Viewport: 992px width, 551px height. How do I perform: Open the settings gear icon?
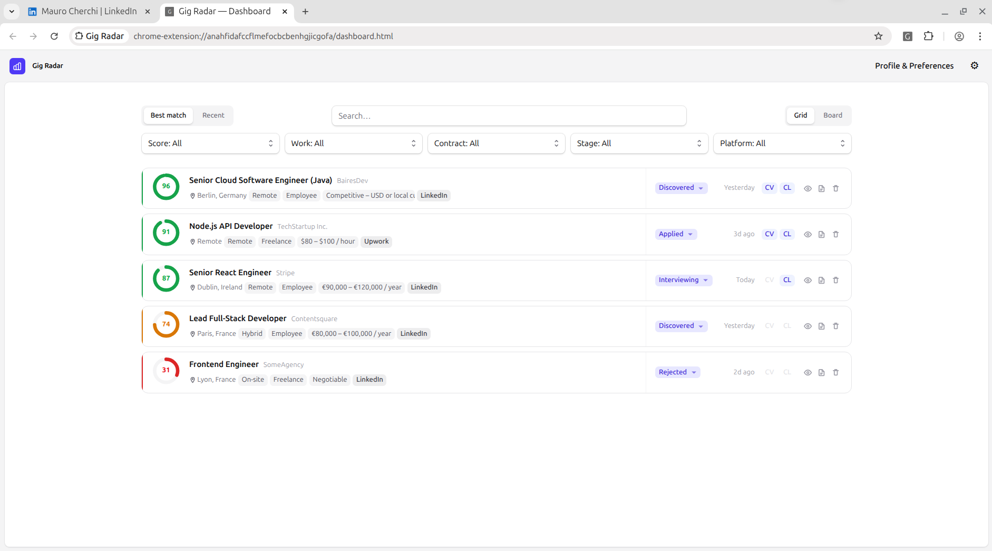[x=974, y=65]
